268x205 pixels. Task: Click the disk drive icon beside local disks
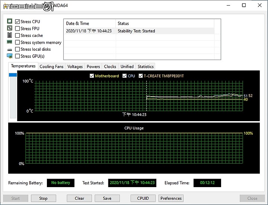pos(10,50)
